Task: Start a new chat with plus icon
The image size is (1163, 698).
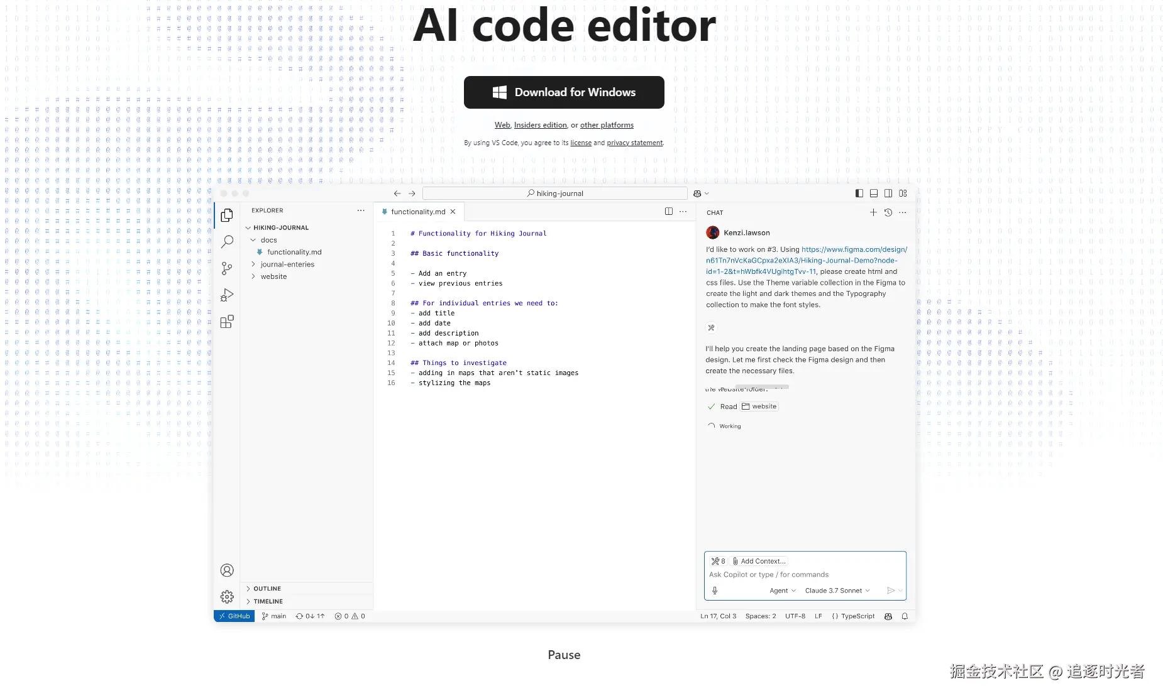Action: pyautogui.click(x=873, y=212)
